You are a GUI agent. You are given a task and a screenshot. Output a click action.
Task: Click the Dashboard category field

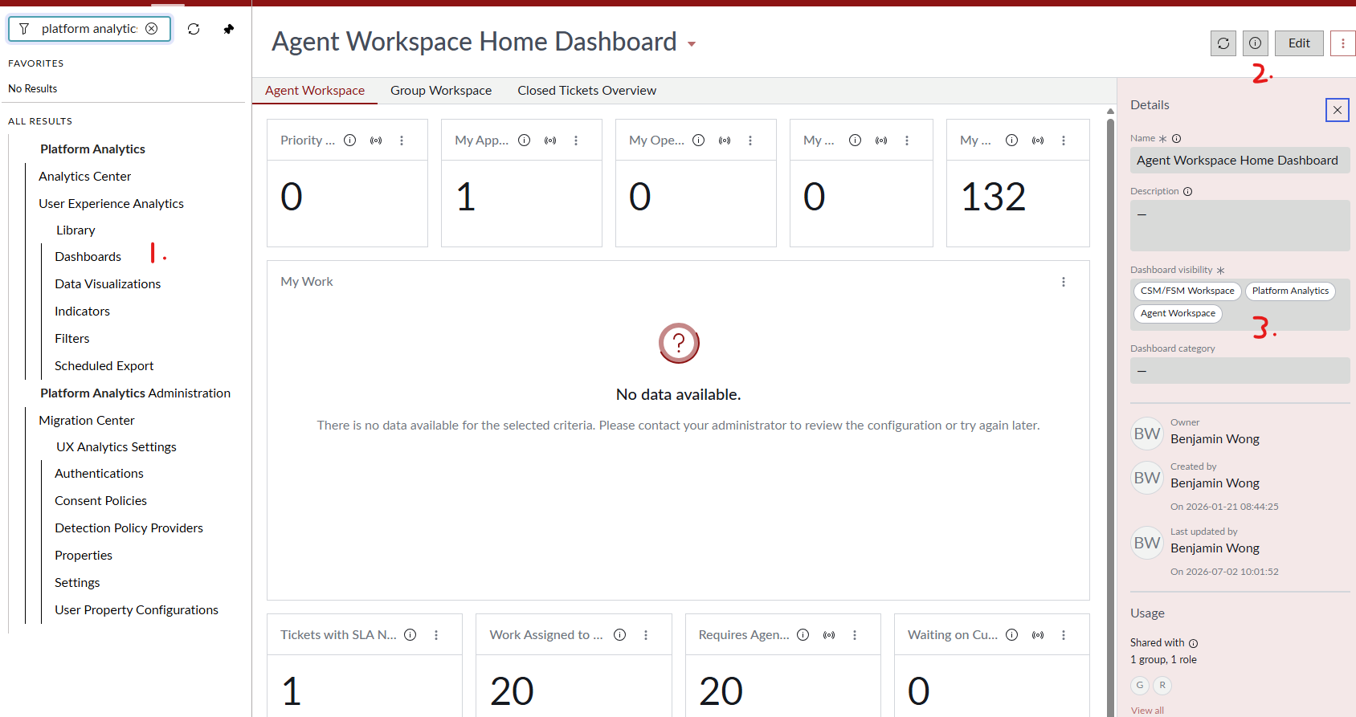click(x=1240, y=371)
